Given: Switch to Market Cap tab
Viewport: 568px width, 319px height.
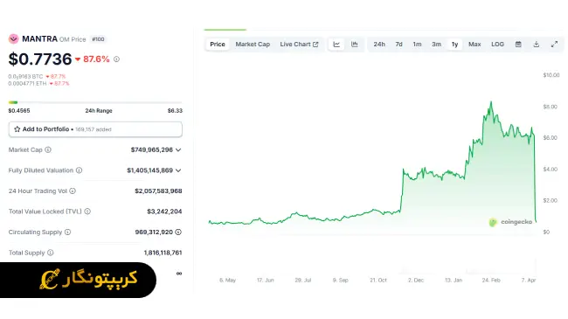Looking at the screenshot, I should 253,45.
